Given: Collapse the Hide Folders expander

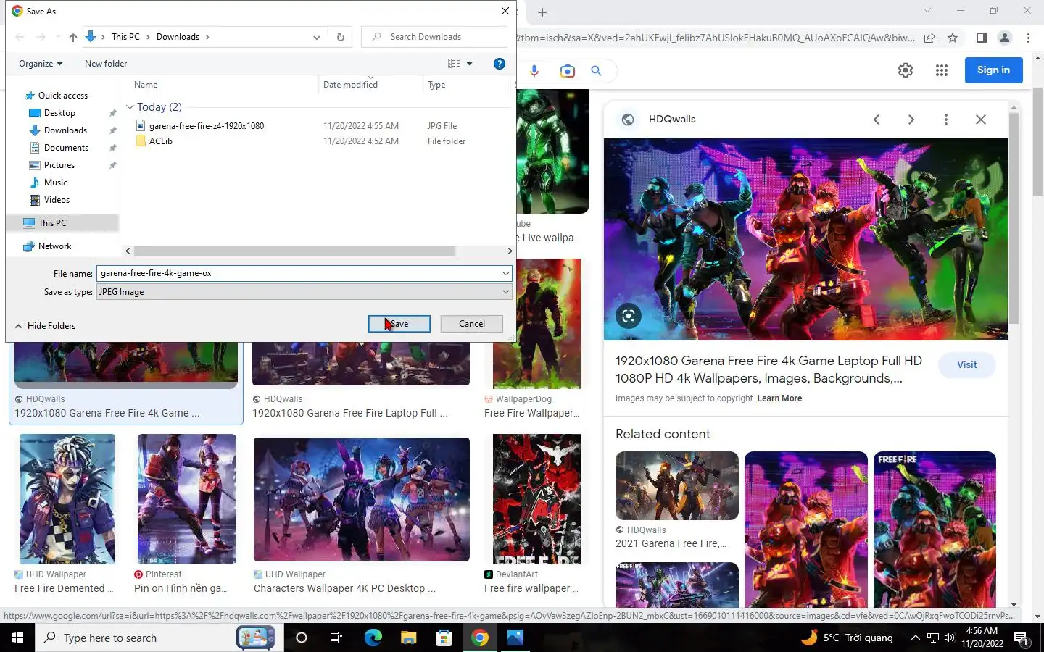Looking at the screenshot, I should click(x=45, y=326).
